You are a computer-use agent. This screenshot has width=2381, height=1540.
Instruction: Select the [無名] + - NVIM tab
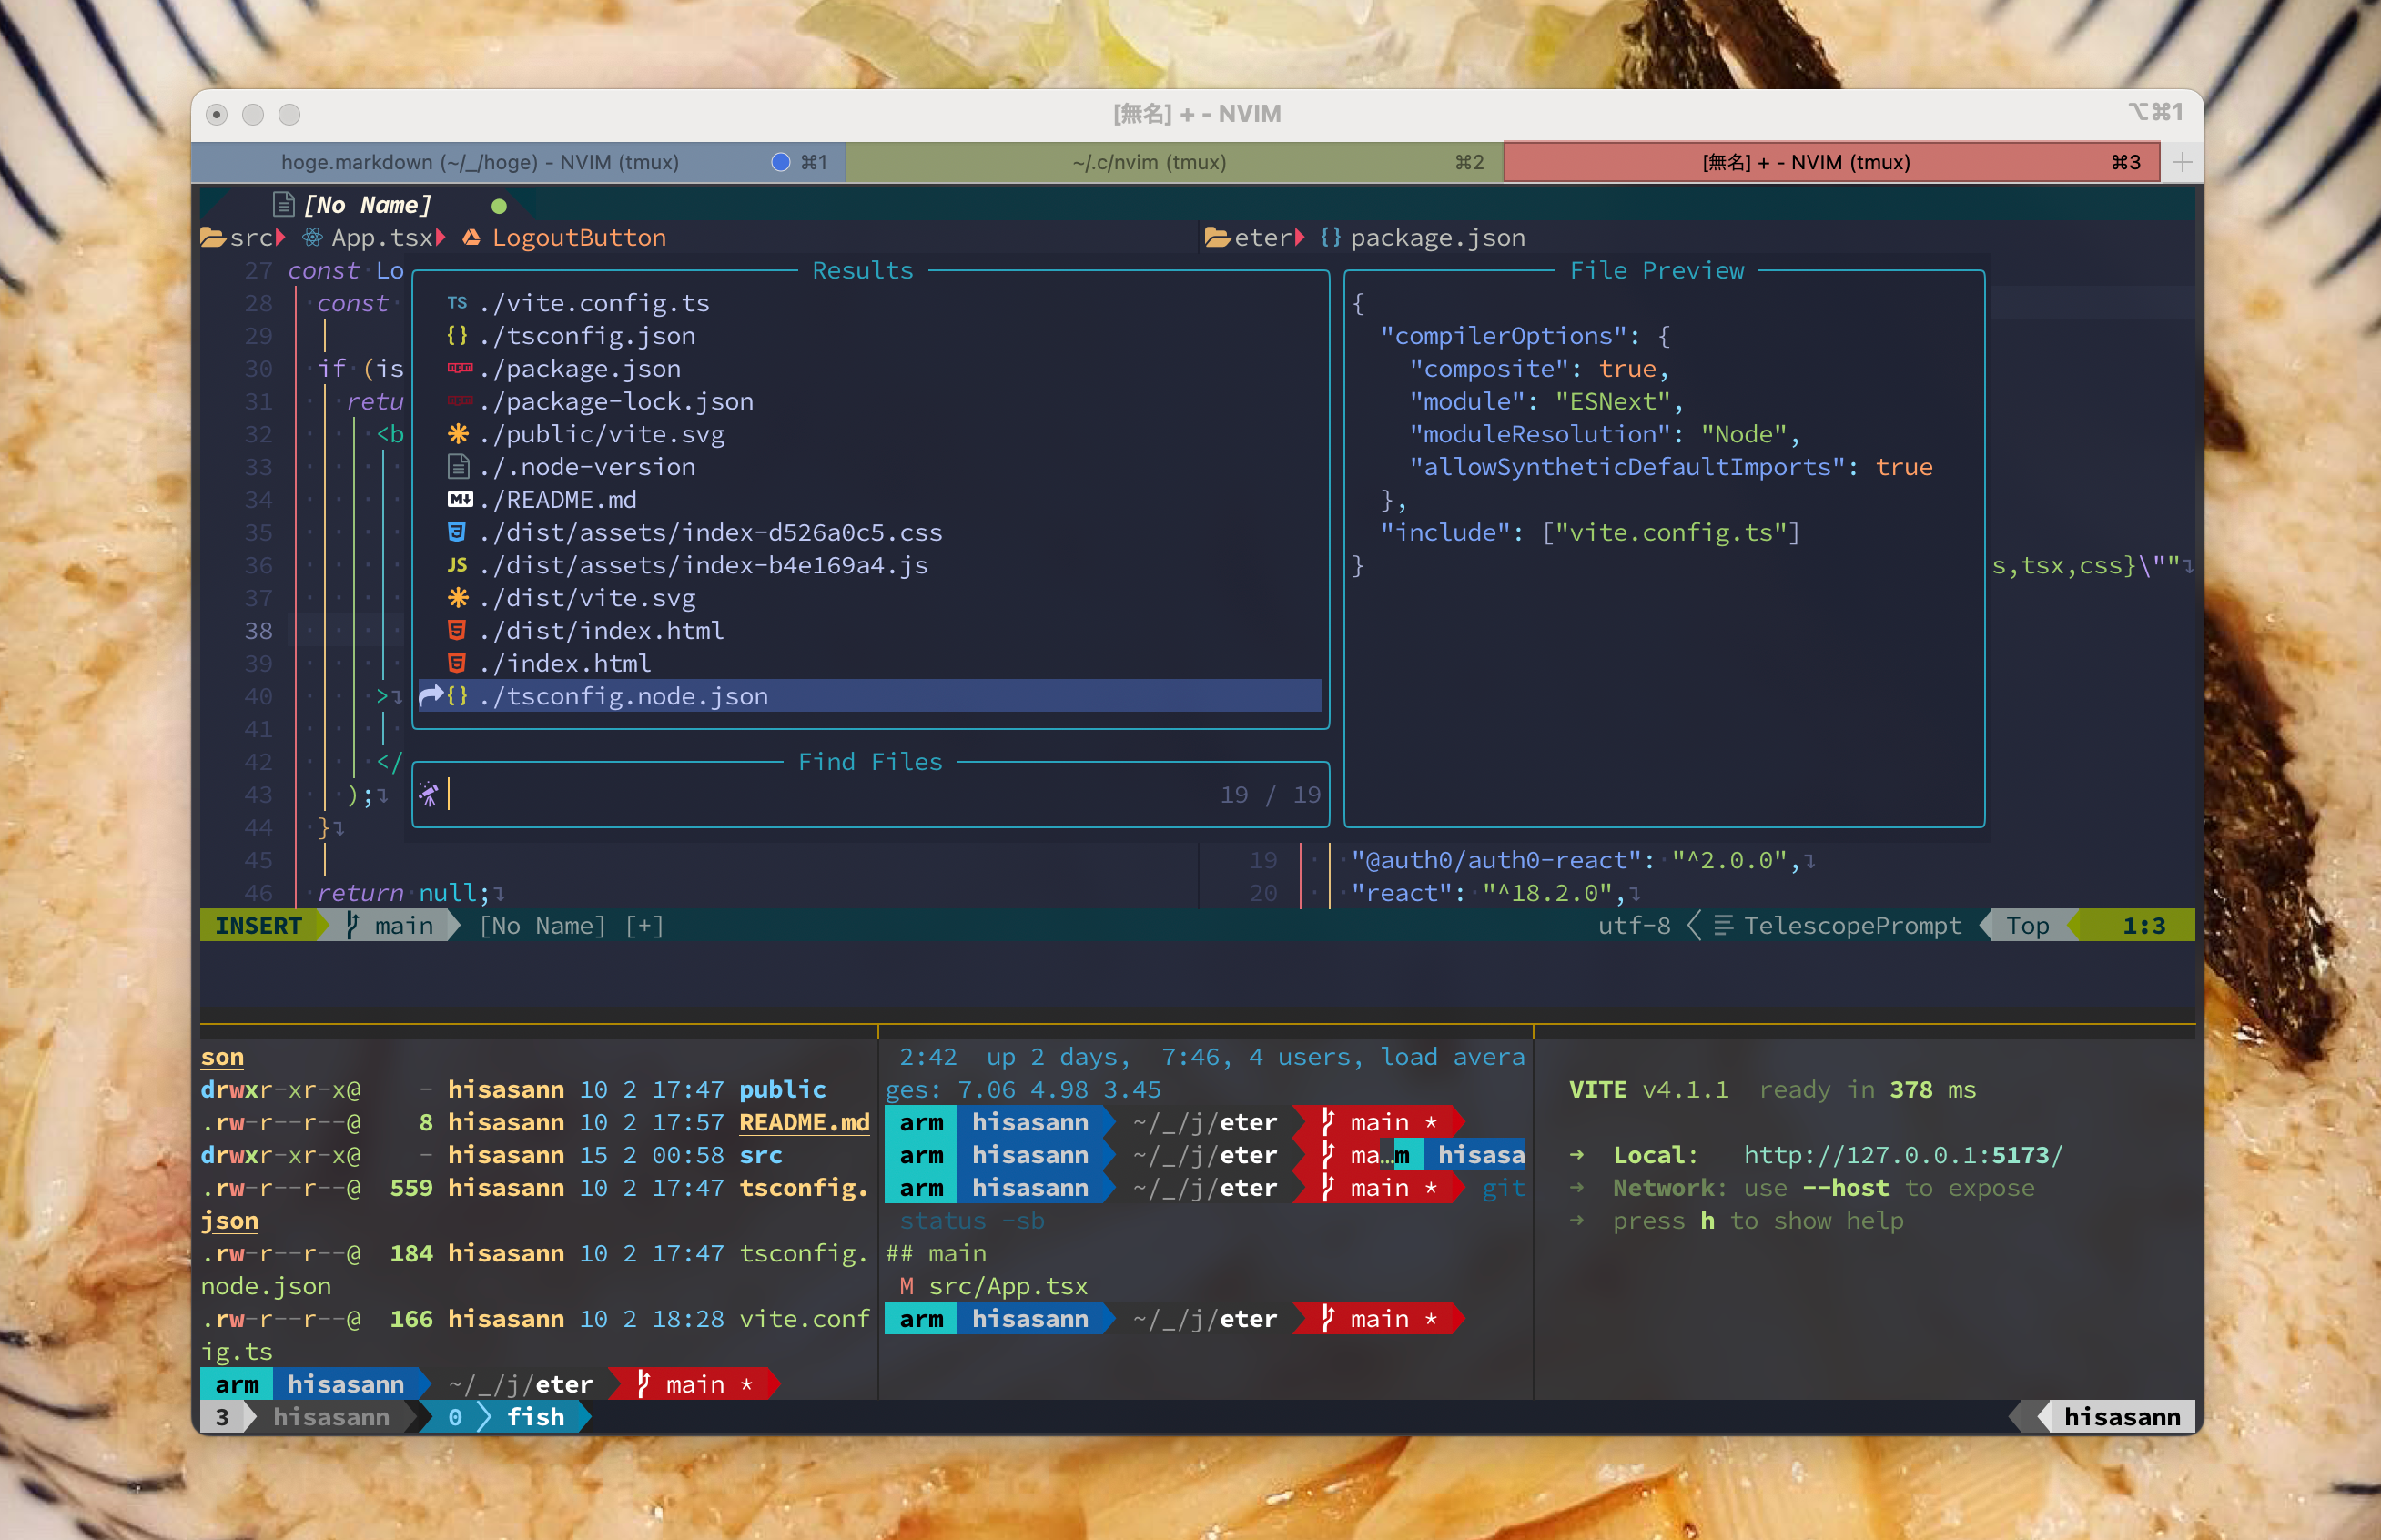1831,162
